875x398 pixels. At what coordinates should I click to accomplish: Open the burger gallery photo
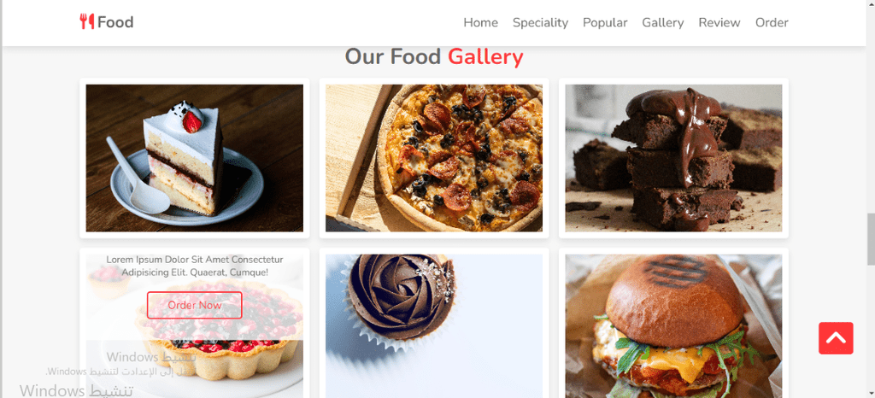tap(673, 326)
